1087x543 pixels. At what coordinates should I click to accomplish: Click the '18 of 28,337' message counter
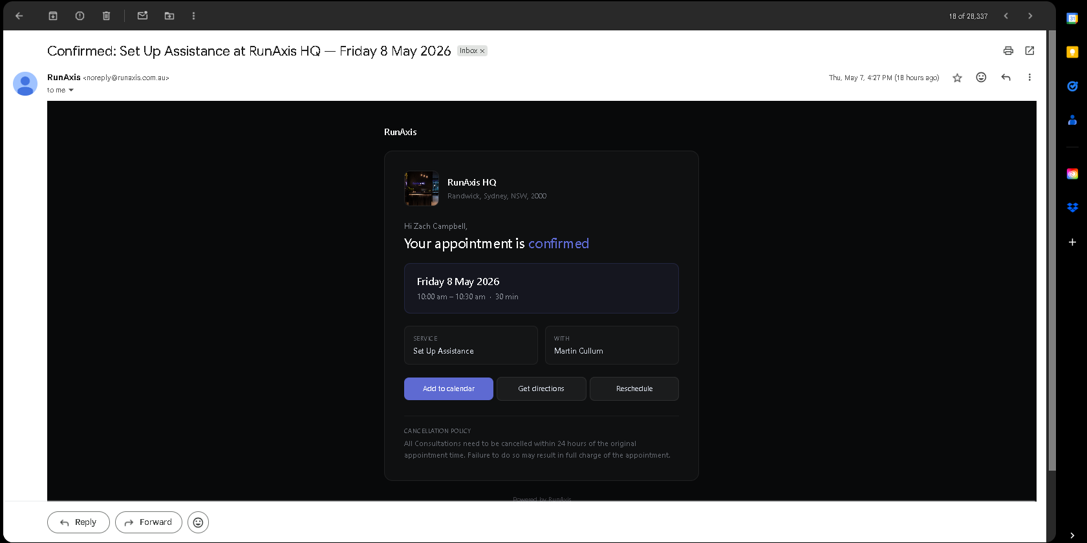tap(968, 16)
